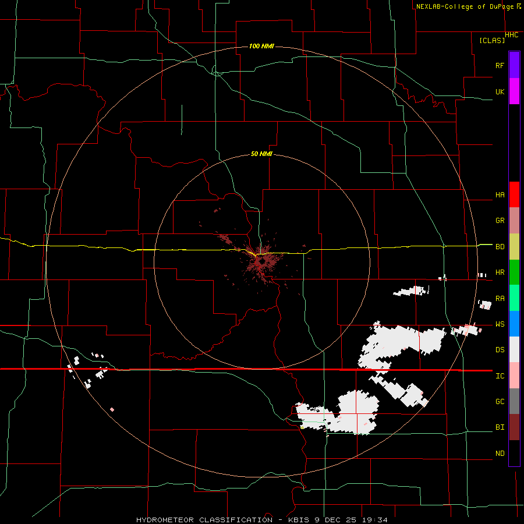Click the HA red legend swatch

coord(514,194)
